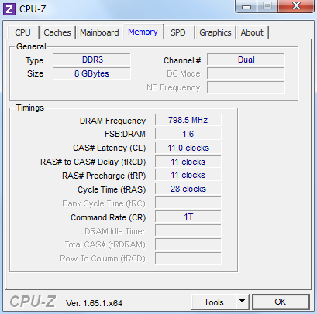This screenshot has height=314, width=317.
Task: Open the Caches tab
Action: coord(57,32)
